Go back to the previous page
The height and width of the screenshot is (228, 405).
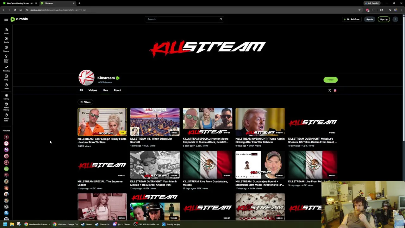(x=3, y=10)
